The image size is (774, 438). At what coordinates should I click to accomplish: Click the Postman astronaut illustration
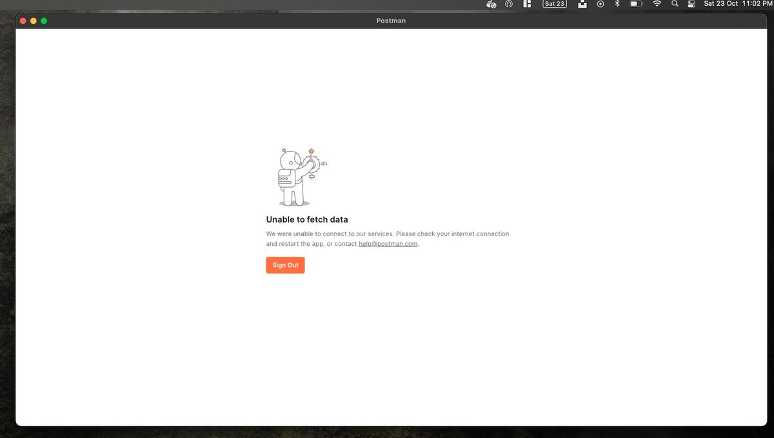[302, 176]
